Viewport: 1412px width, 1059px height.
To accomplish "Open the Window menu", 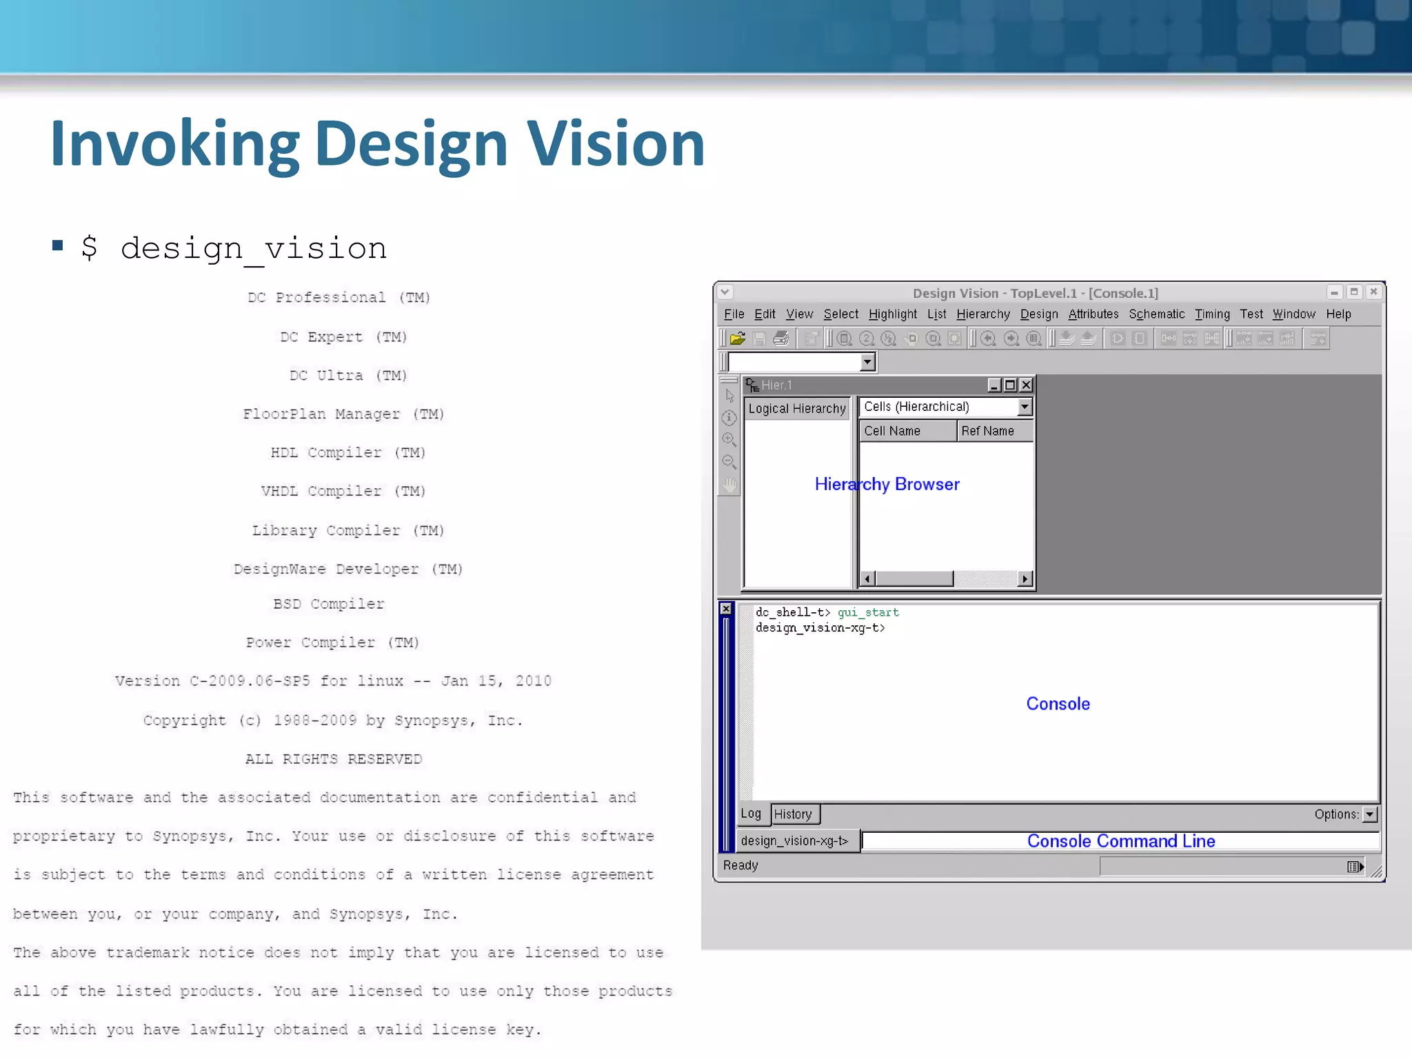I will (x=1294, y=314).
